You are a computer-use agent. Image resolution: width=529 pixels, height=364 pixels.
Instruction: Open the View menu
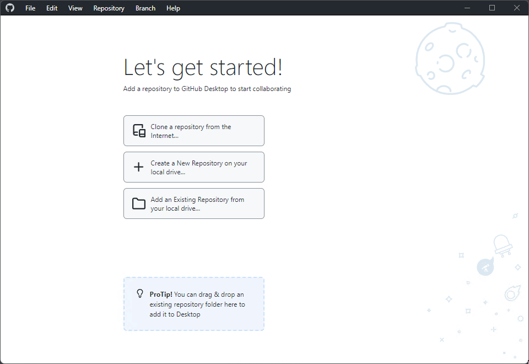(75, 8)
